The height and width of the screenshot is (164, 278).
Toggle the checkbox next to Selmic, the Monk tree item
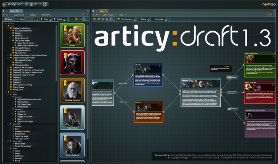tap(10, 136)
